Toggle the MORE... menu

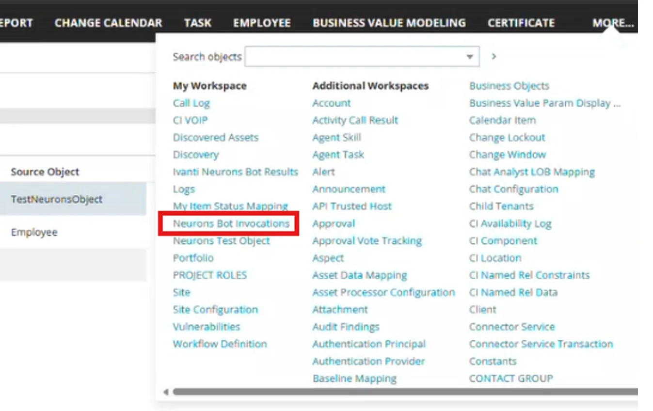pyautogui.click(x=613, y=23)
